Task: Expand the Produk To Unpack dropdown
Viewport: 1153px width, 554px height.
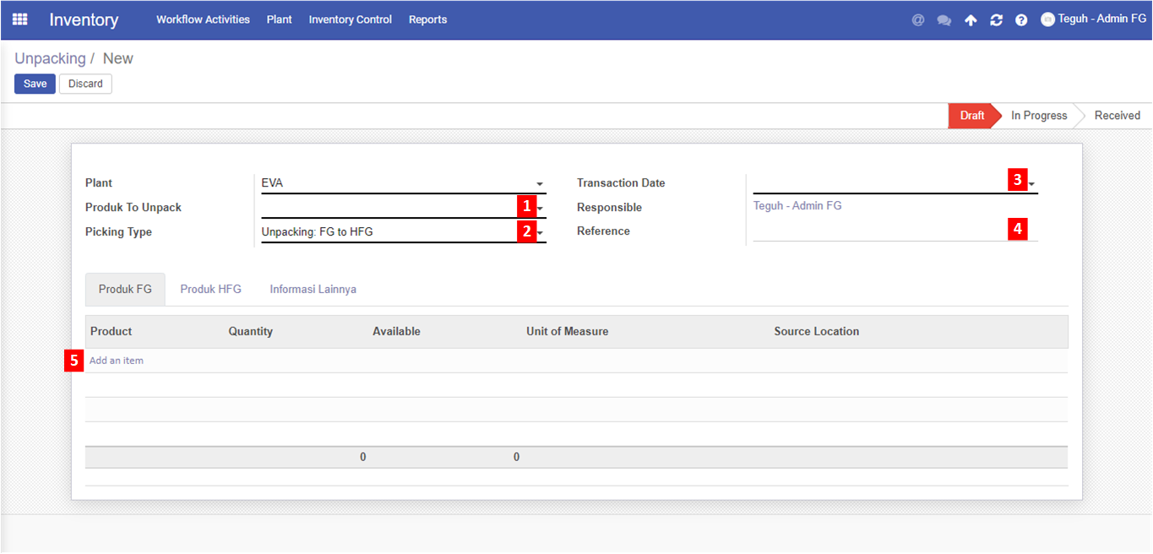Action: [541, 209]
